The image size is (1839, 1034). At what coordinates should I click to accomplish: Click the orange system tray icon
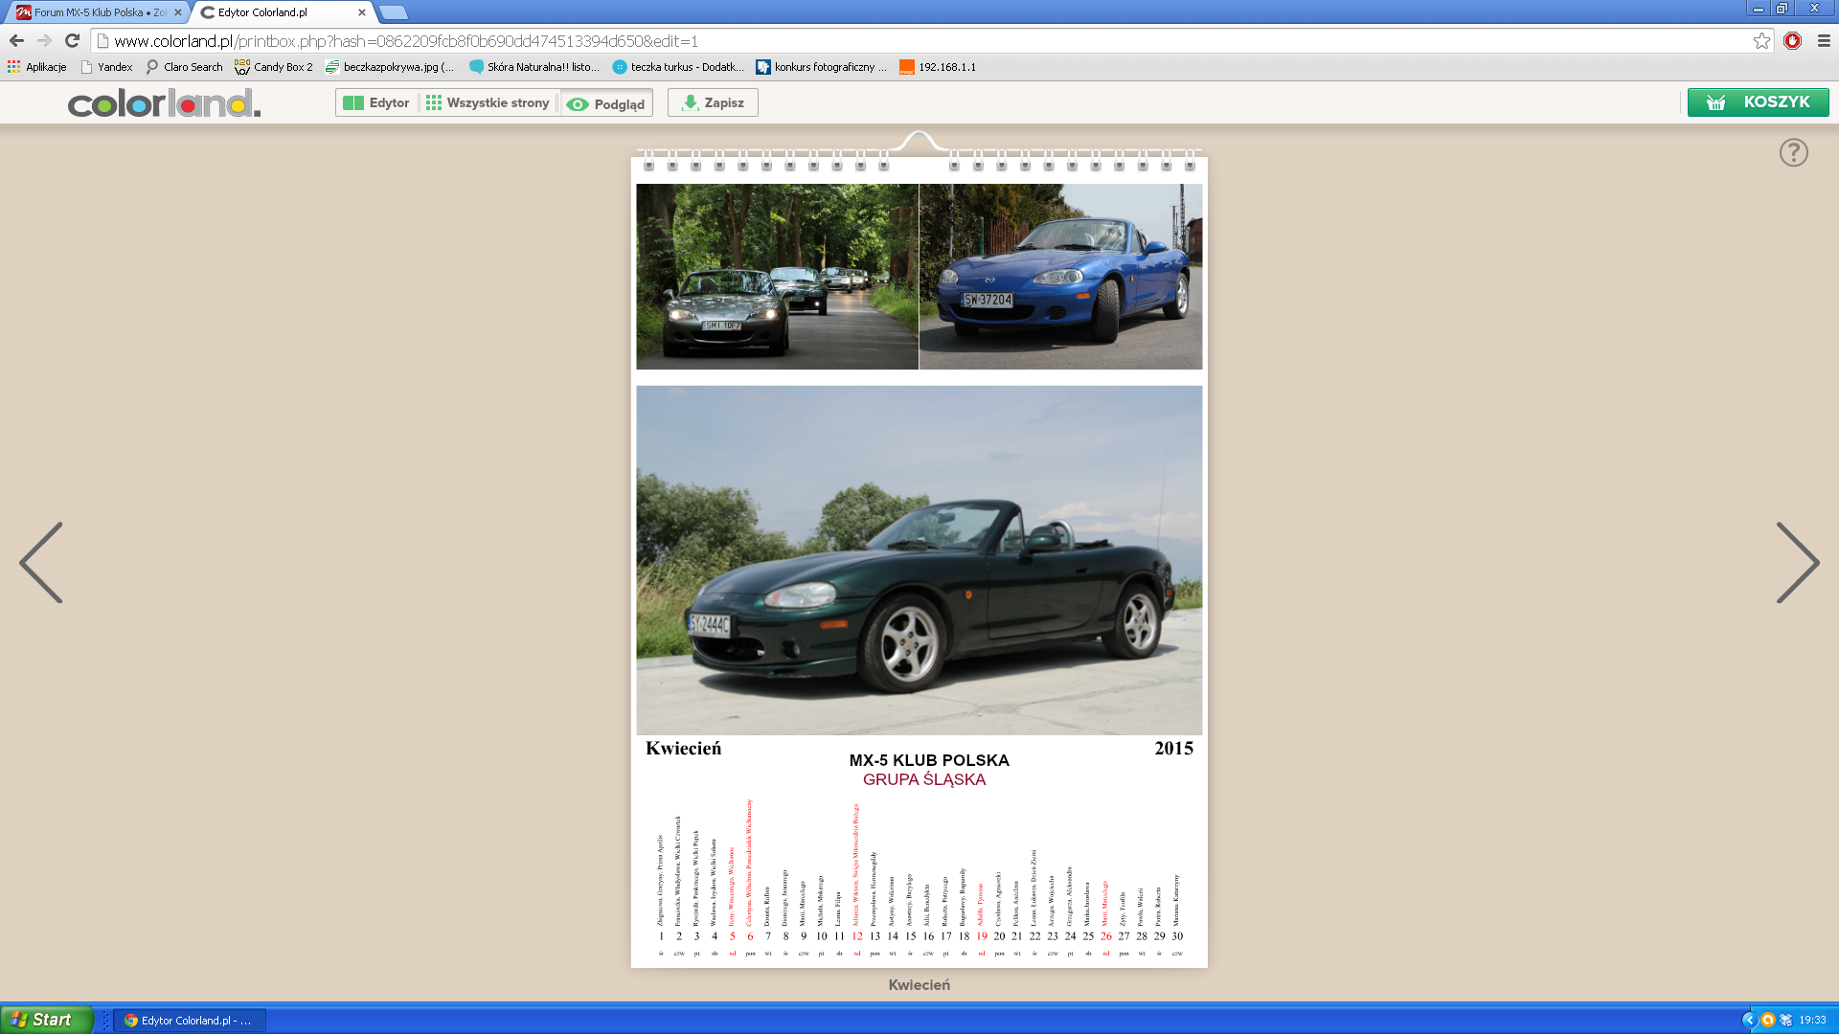click(x=1768, y=1021)
